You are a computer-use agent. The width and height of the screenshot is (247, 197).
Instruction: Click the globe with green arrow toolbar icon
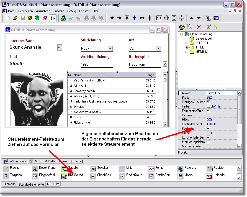(37, 18)
